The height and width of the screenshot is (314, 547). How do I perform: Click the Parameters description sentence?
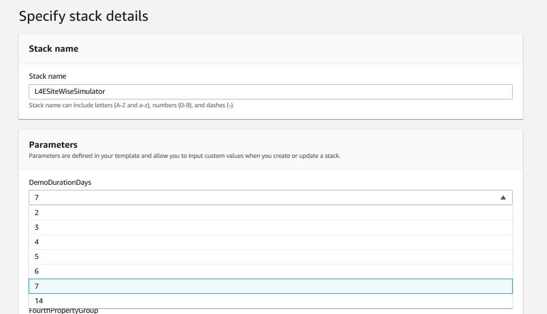185,156
